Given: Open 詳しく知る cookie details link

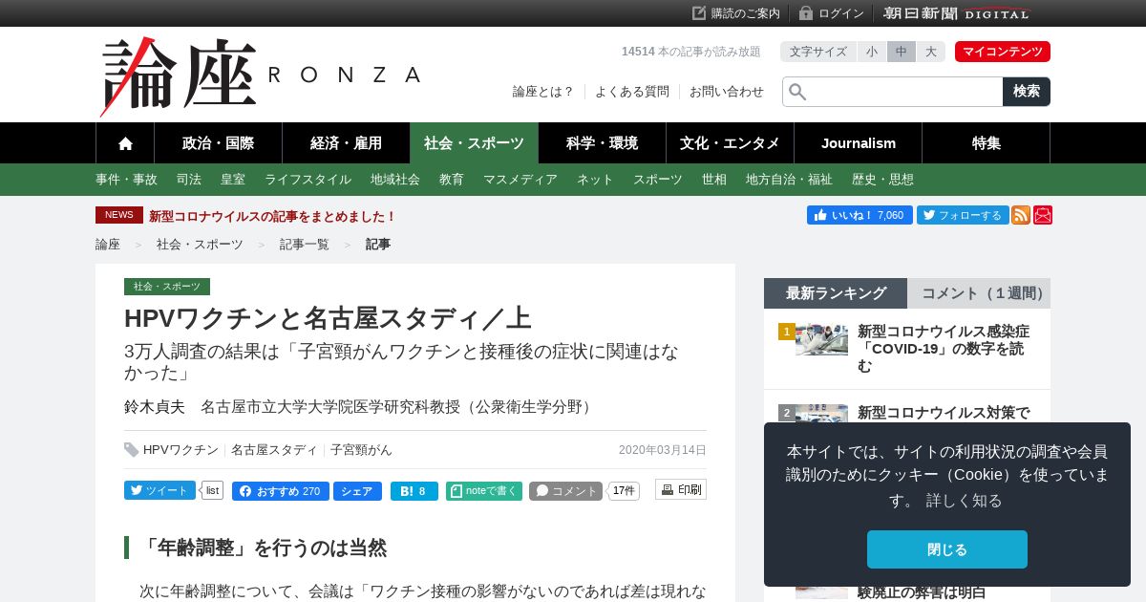Looking at the screenshot, I should pyautogui.click(x=965, y=500).
